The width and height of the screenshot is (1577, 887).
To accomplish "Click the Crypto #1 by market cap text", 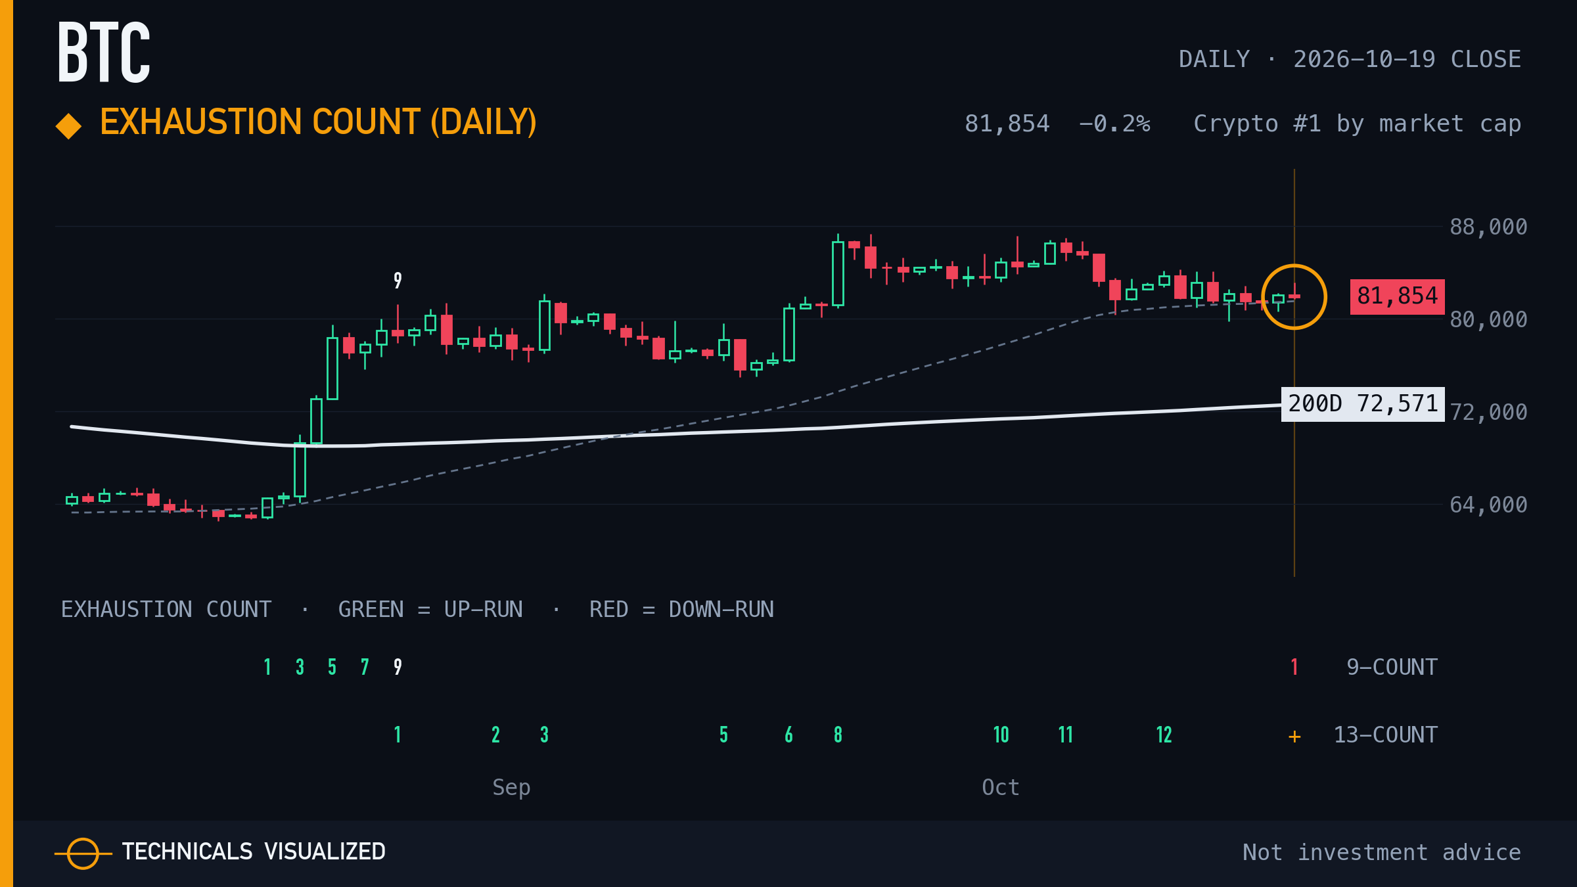I will pyautogui.click(x=1358, y=124).
